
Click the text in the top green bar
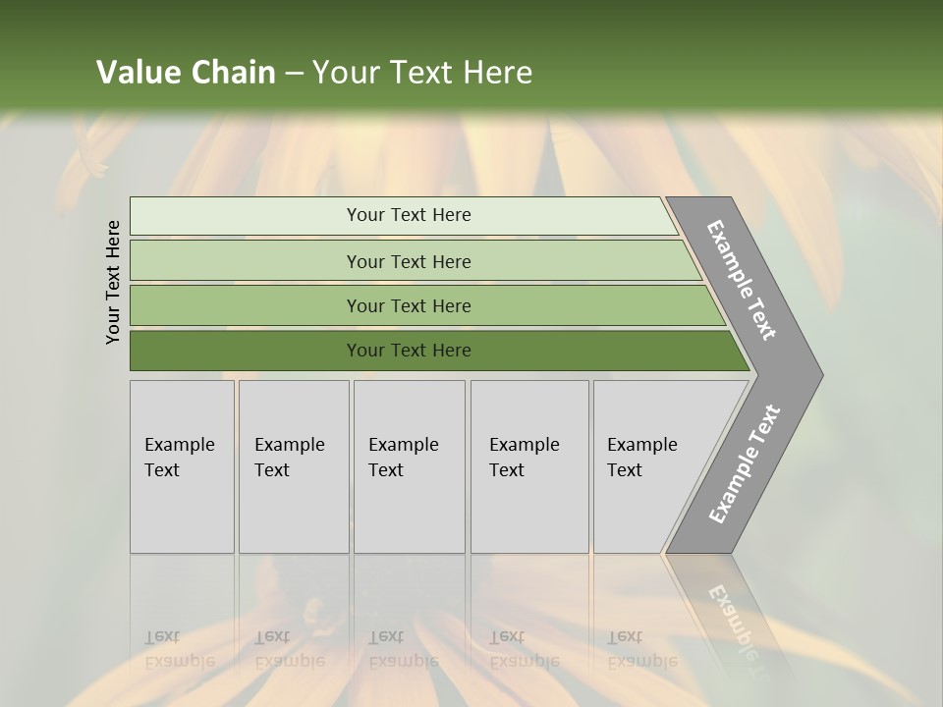click(409, 215)
